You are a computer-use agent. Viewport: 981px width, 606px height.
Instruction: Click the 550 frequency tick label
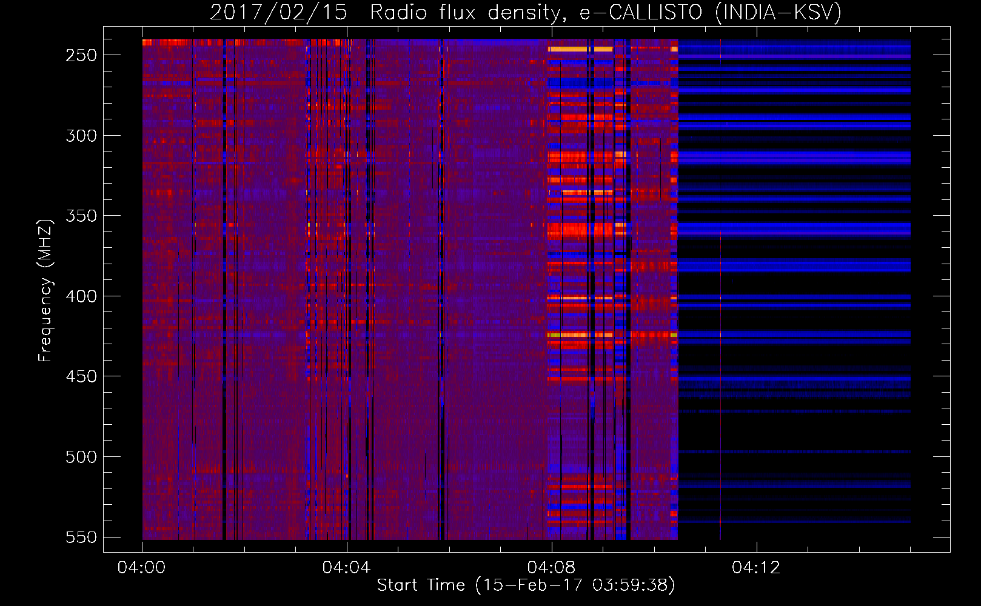coord(81,538)
